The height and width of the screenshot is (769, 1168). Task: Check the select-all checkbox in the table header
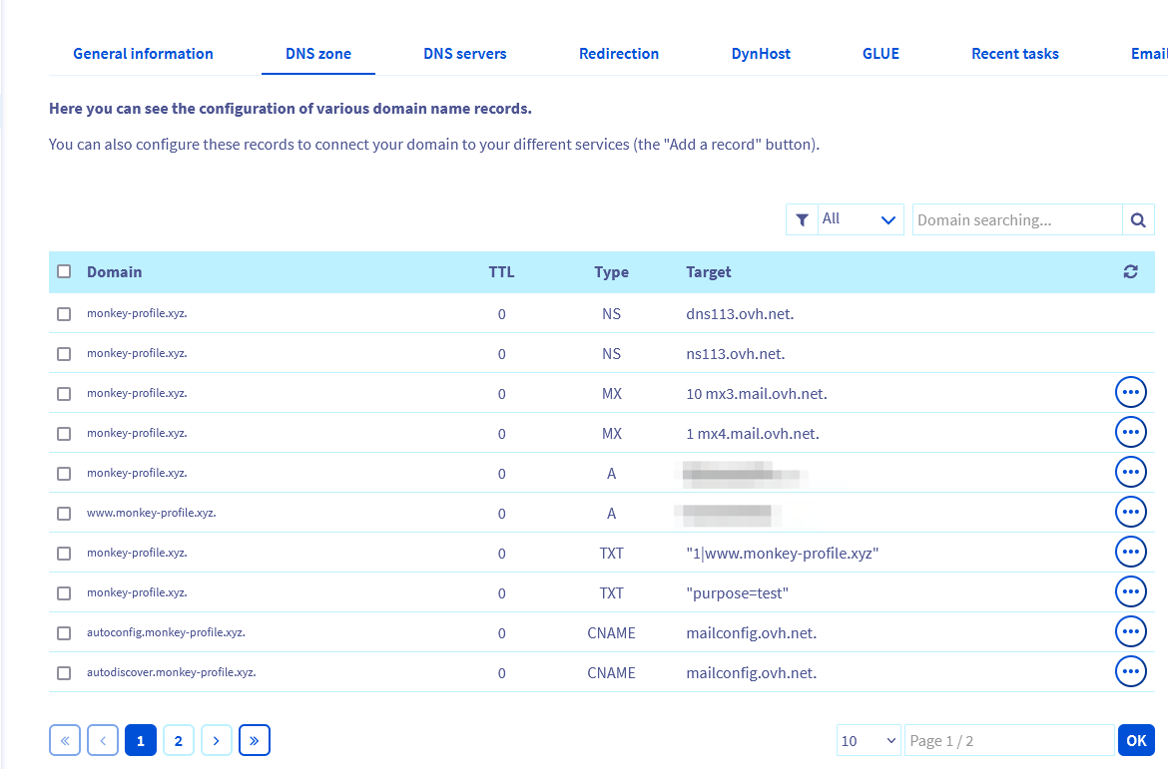(x=64, y=270)
